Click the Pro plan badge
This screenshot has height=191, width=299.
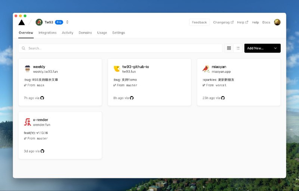[x=59, y=22]
